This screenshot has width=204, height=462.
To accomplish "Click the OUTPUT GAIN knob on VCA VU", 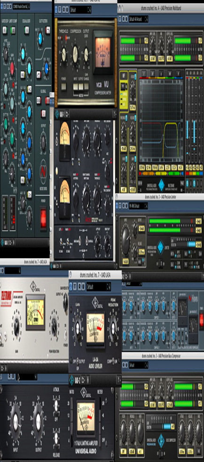I will click(86, 54).
